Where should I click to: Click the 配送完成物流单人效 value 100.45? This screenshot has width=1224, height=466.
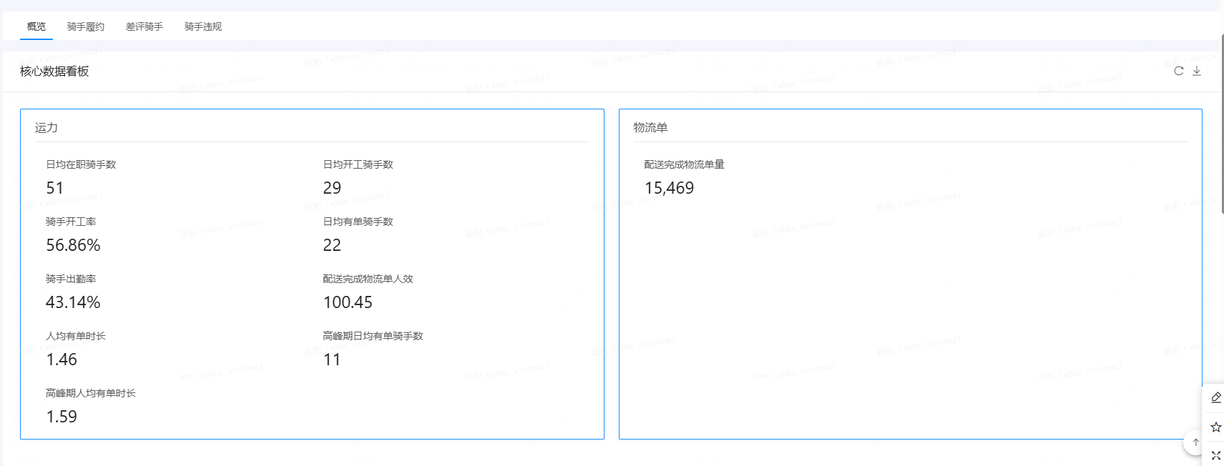click(x=348, y=302)
